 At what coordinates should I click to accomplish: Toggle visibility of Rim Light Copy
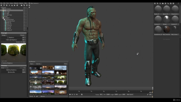click(26, 15)
